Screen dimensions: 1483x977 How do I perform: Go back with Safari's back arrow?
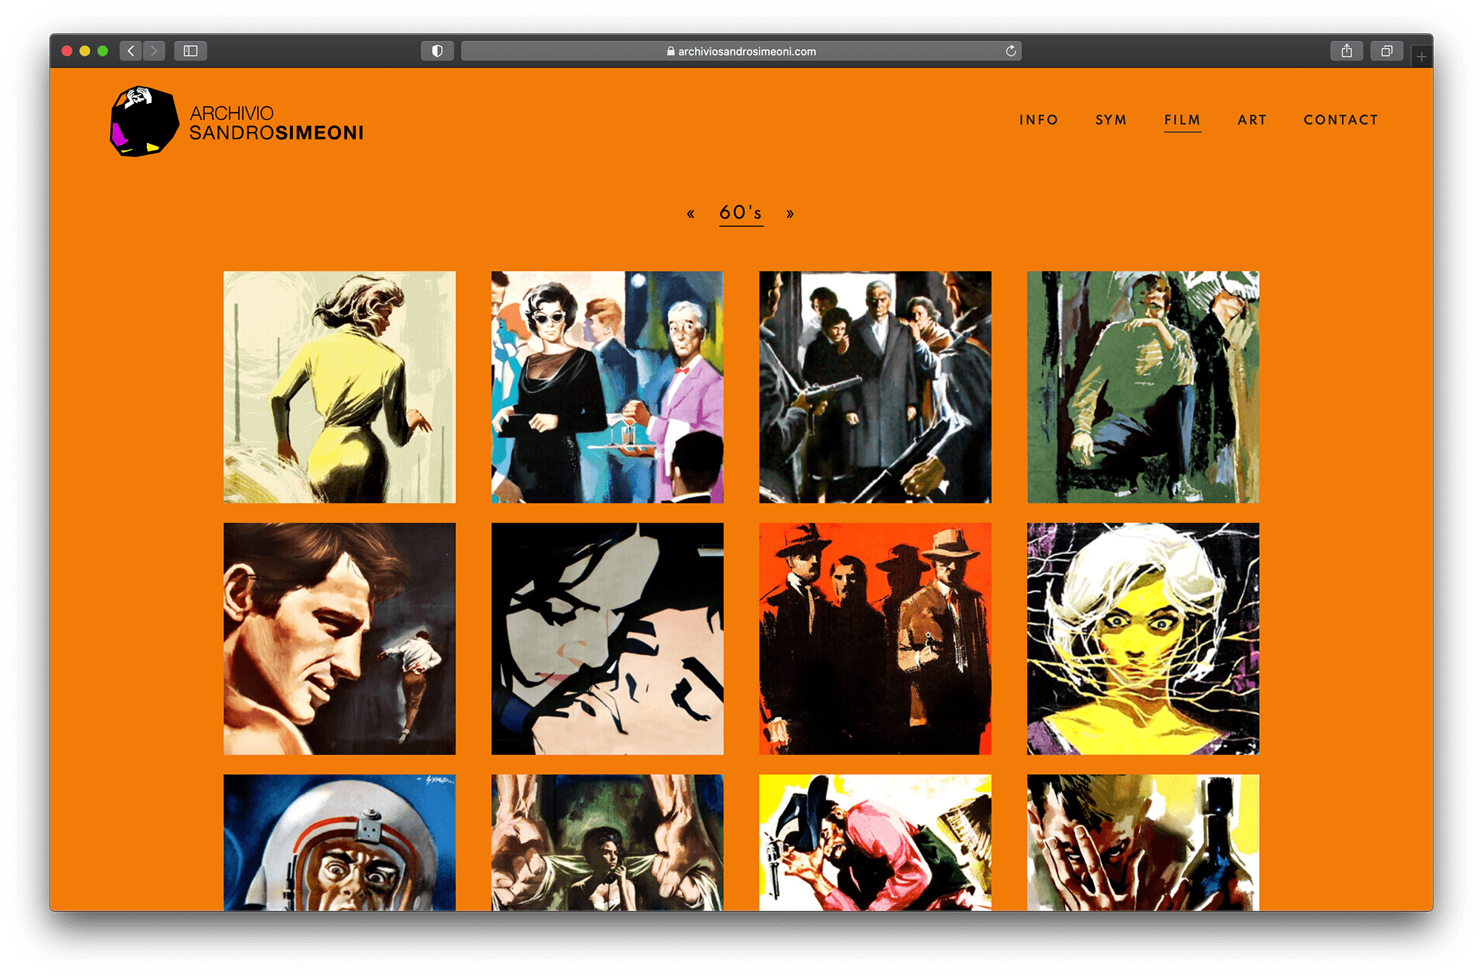tap(131, 51)
